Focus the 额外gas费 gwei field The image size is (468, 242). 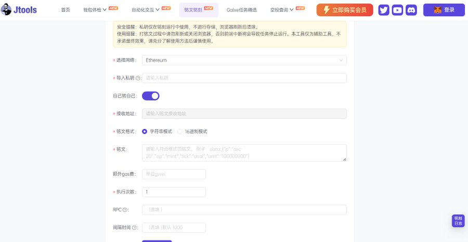pos(174,174)
